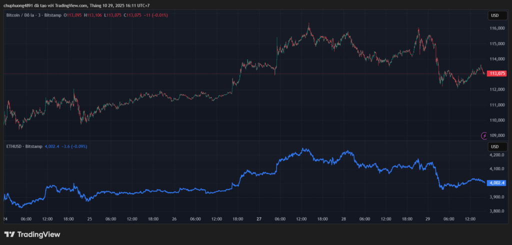This screenshot has width=512, height=245.
Task: Click the 3,800.0 price axis label
Action: coord(497,211)
